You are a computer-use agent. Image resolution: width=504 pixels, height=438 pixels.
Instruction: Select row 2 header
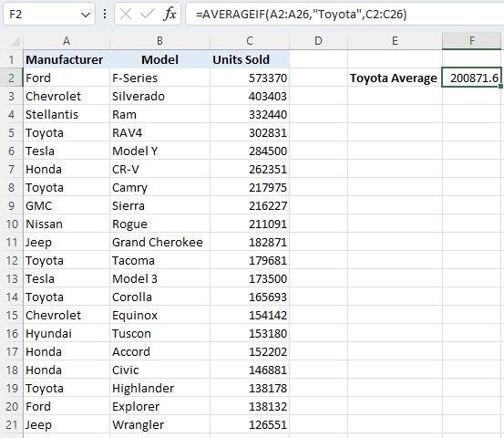click(12, 78)
